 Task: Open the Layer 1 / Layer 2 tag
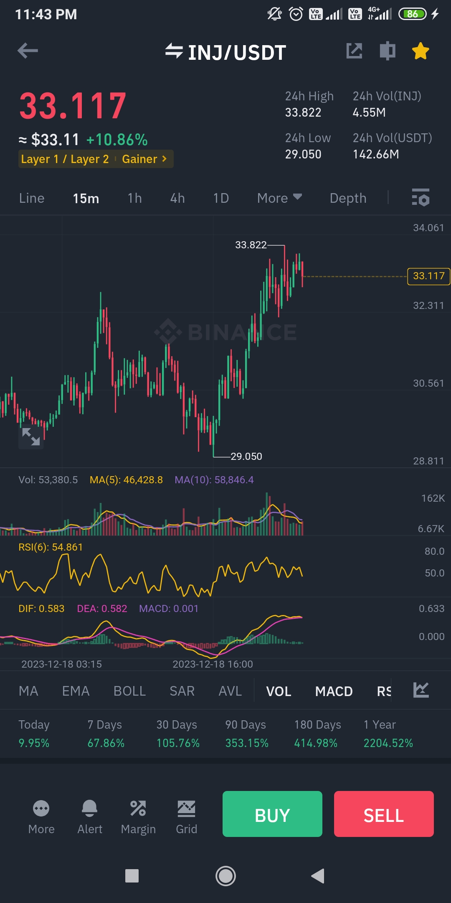click(65, 159)
